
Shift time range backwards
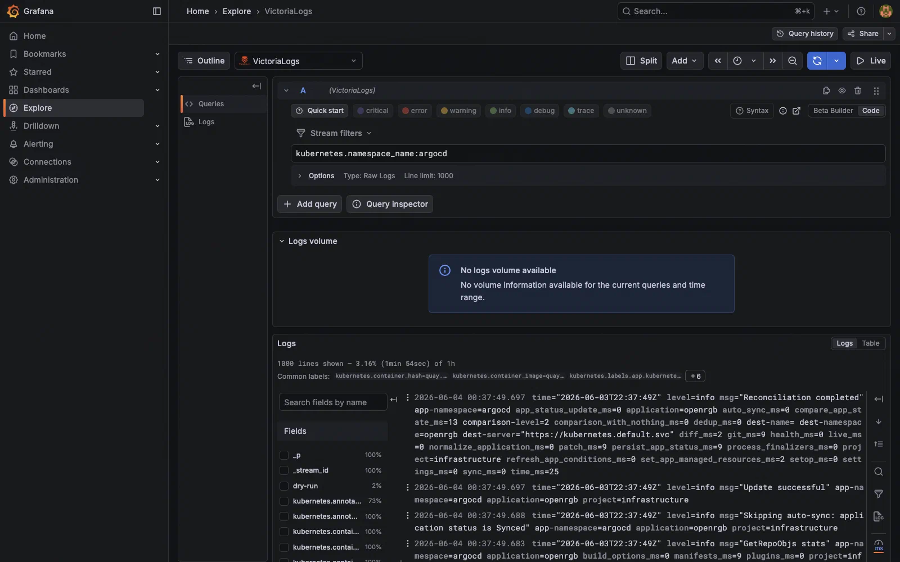(x=718, y=61)
